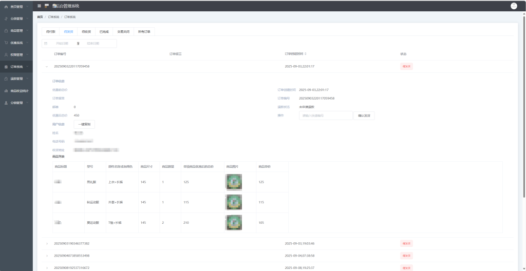Switch to the 待付款 tab
The image size is (526, 271).
[51, 32]
